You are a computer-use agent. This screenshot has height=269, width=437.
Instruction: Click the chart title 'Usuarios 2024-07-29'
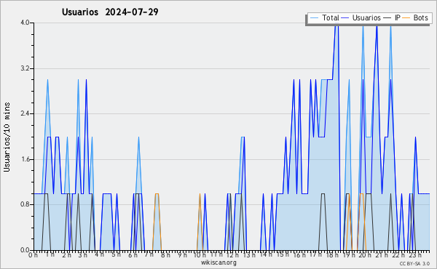[x=110, y=12]
